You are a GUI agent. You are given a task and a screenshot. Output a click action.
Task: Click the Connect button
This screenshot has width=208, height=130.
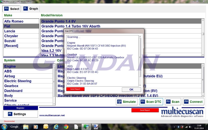(x=193, y=102)
